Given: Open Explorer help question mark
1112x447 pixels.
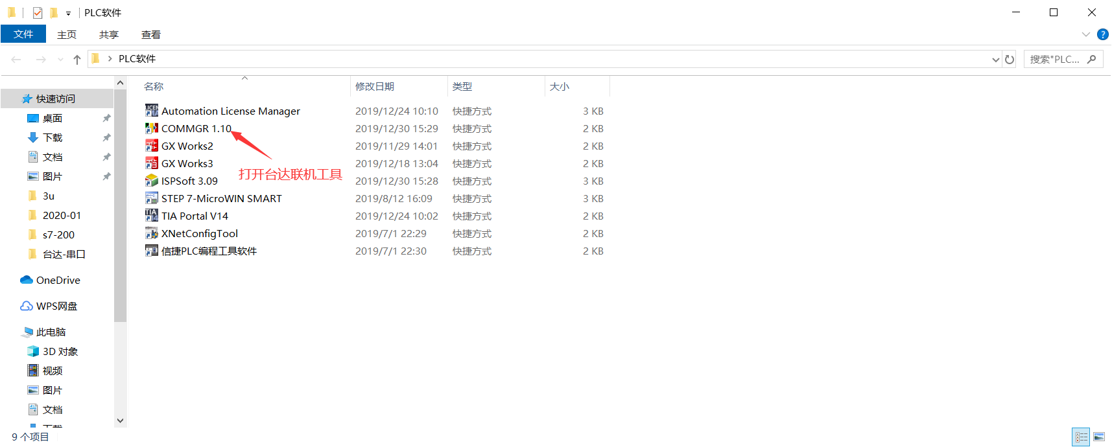Looking at the screenshot, I should coord(1102,34).
